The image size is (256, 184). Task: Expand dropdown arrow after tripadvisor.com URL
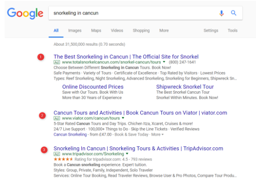[127, 153]
